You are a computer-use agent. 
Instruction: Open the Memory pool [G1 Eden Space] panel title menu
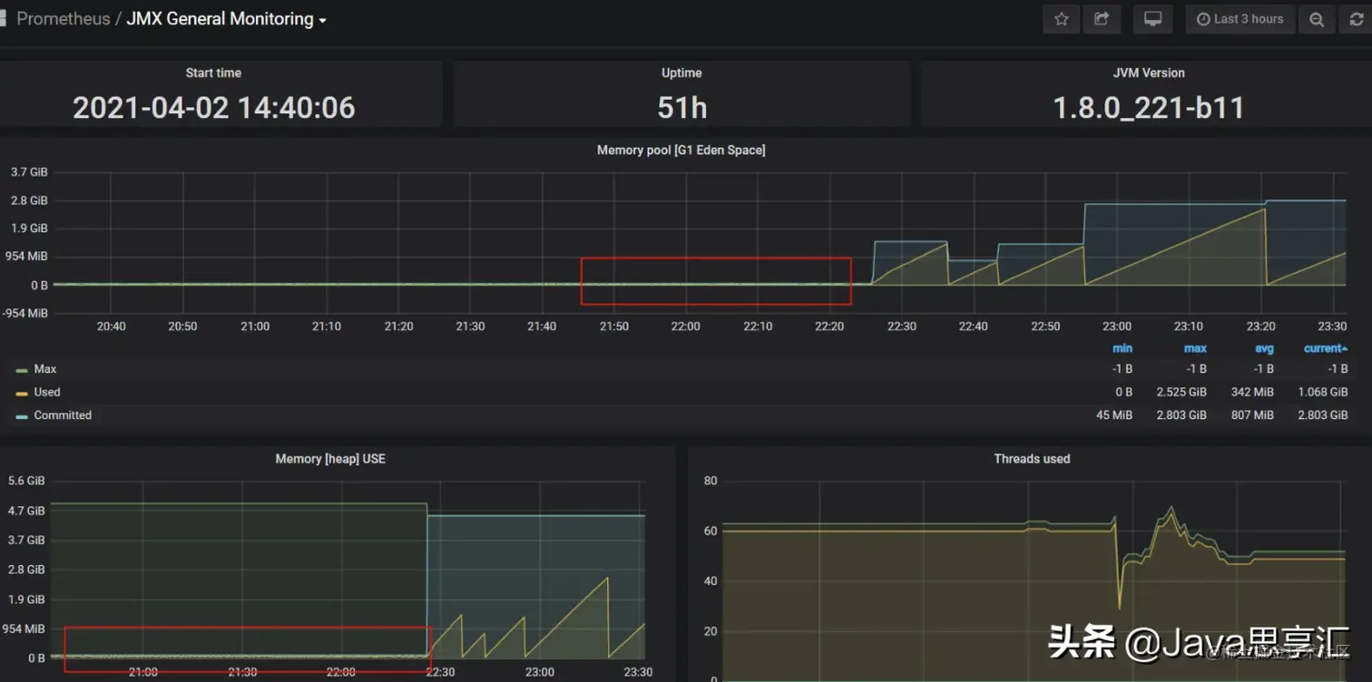pyautogui.click(x=681, y=150)
